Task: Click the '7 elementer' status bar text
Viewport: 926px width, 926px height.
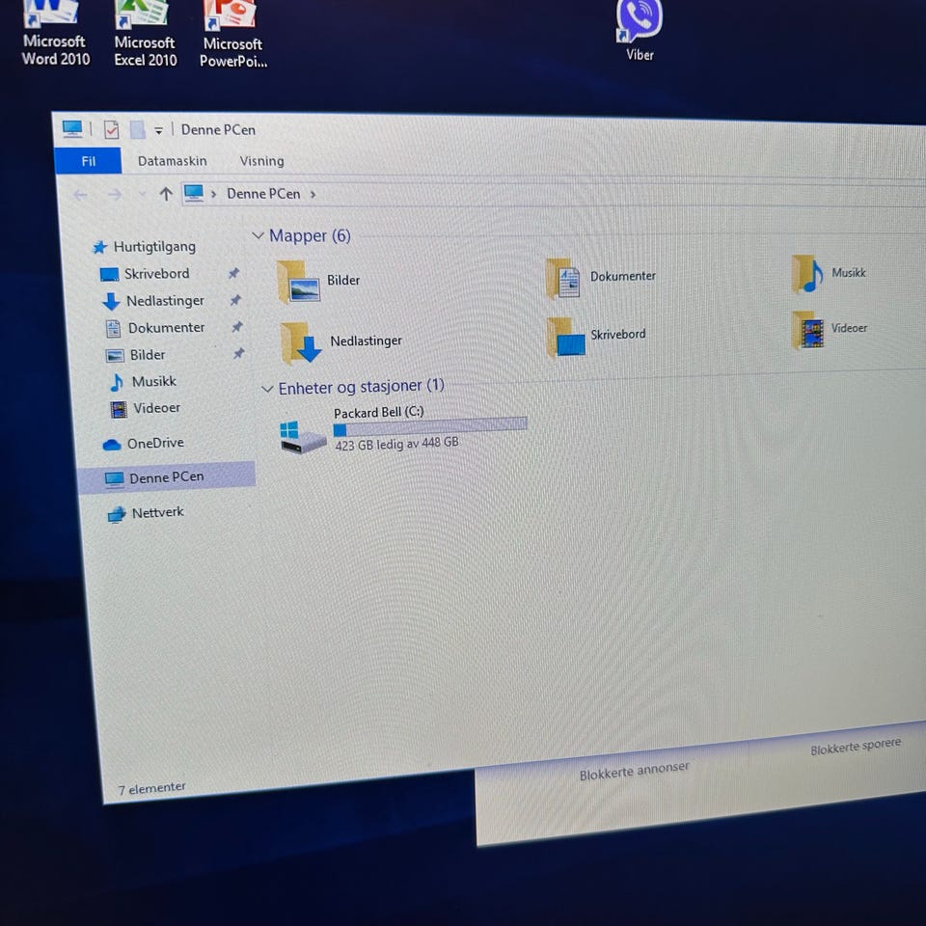Action: (151, 788)
